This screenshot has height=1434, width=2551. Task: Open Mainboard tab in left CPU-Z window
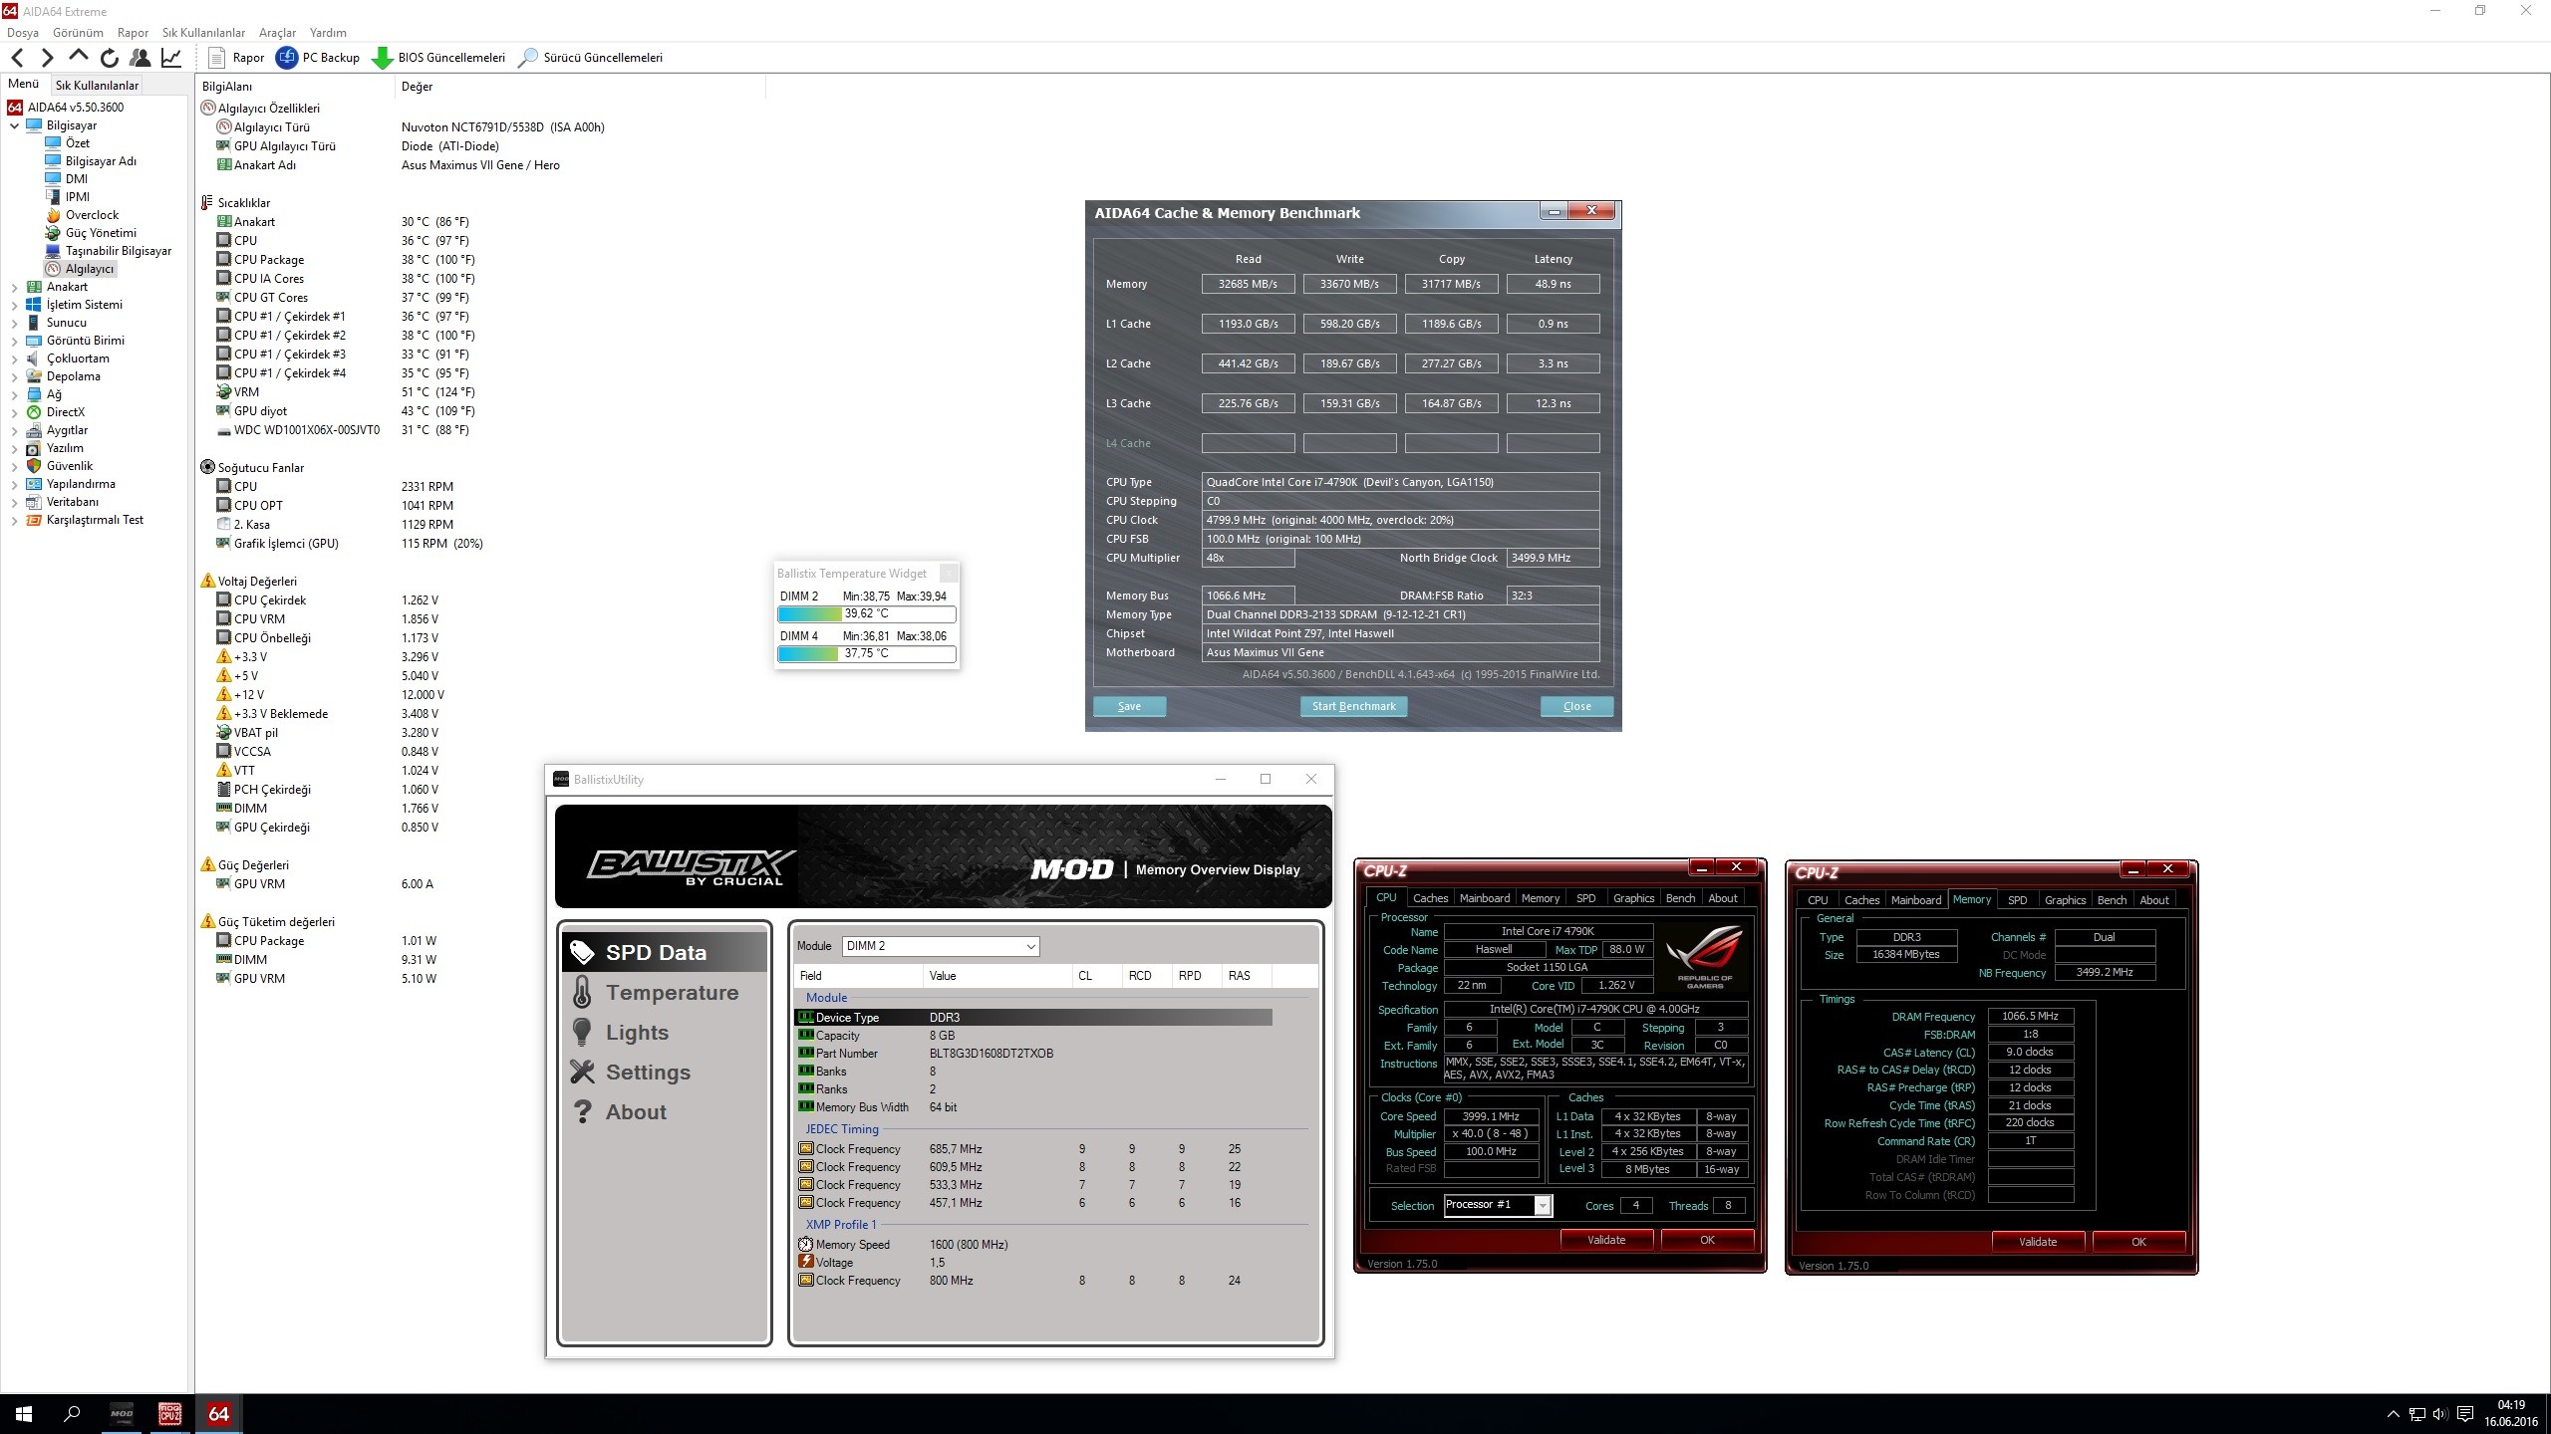(x=1484, y=898)
